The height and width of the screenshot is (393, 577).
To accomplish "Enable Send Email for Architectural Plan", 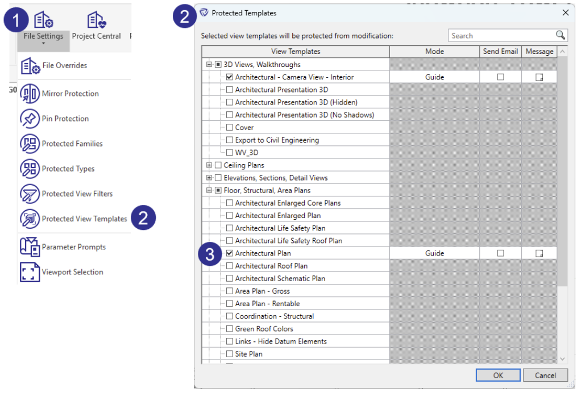I will click(x=500, y=253).
